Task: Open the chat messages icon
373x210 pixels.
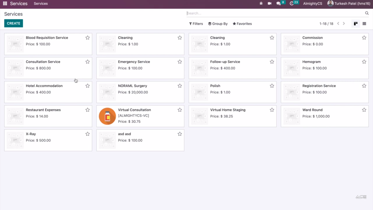Action: click(x=279, y=4)
